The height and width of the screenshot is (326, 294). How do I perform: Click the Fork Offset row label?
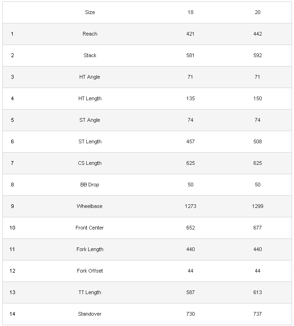pos(90,271)
